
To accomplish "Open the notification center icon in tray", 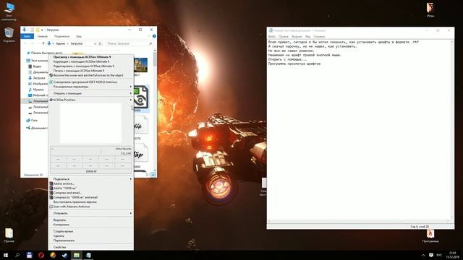I will 431,255.
